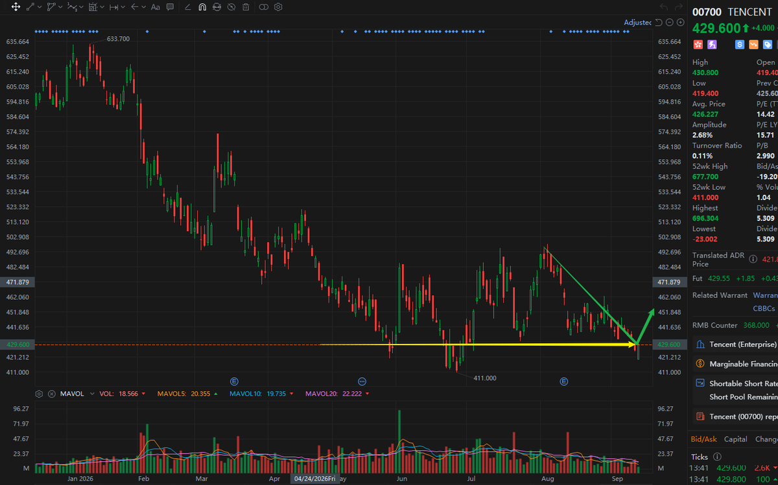Click the trash delete drawings icon
This screenshot has width=778, height=485.
246,8
